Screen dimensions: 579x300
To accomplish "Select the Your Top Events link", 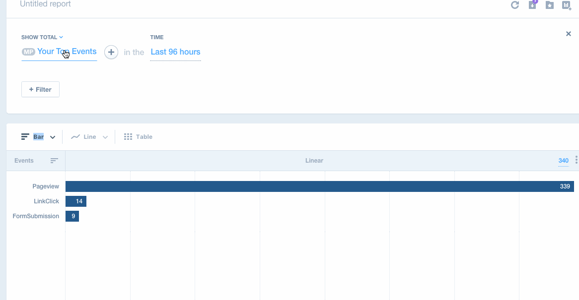I will [67, 52].
